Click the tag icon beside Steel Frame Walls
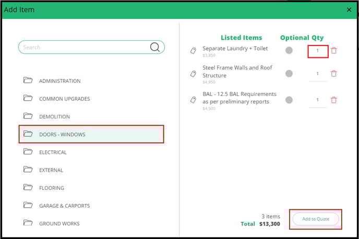This screenshot has height=239, width=359. 193,74
